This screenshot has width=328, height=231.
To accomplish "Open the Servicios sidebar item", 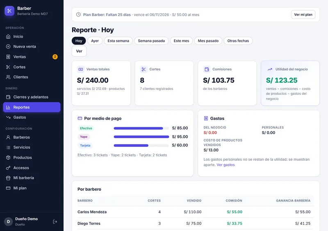I will [x=32, y=147].
